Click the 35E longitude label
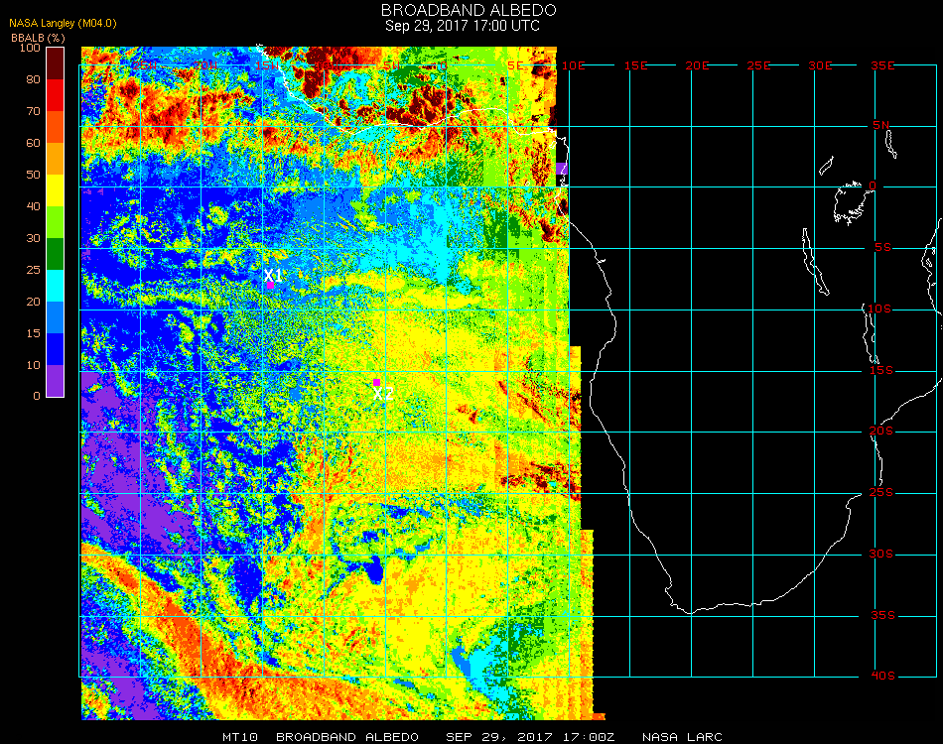This screenshot has width=943, height=744. 882,65
